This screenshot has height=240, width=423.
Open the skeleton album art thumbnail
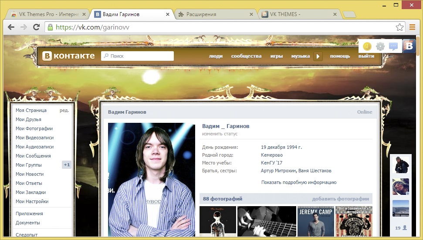tap(218, 221)
